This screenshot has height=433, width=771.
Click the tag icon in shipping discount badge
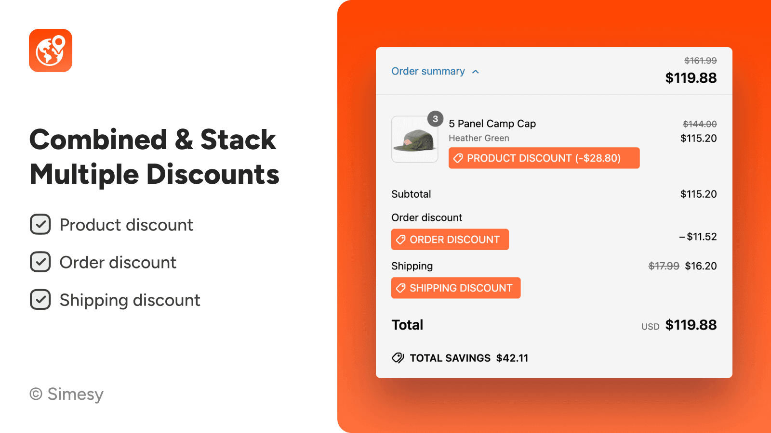point(401,288)
